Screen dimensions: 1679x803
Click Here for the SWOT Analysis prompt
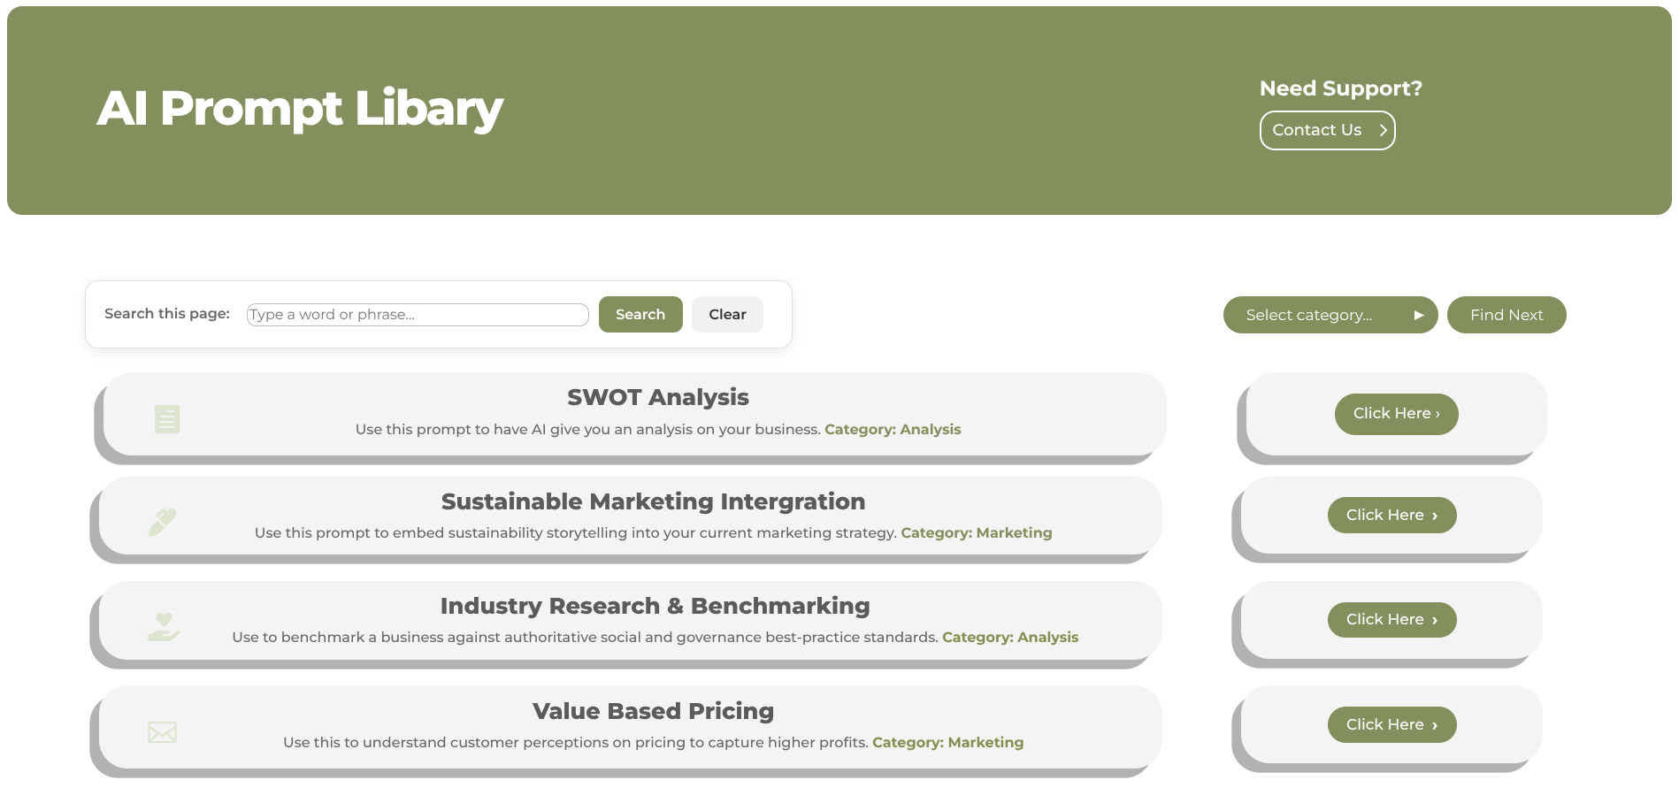pos(1396,414)
